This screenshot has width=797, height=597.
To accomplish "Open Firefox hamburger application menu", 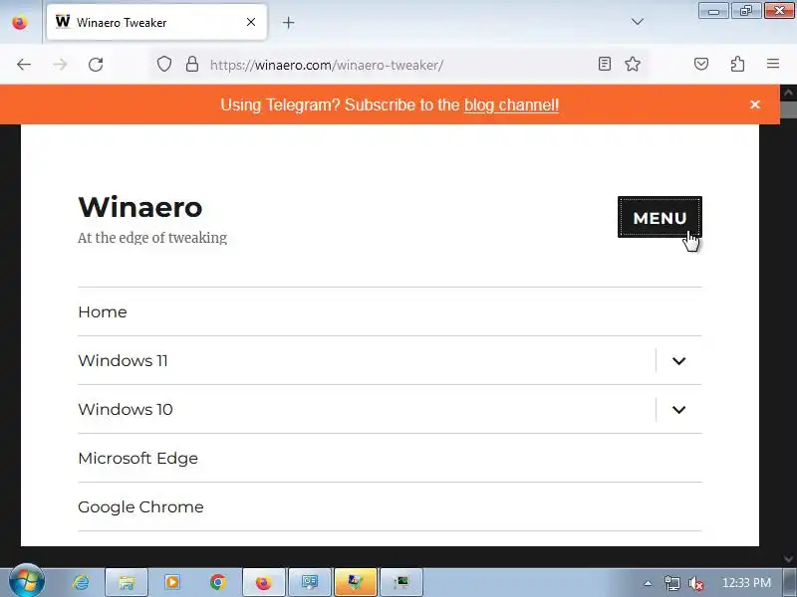I will pos(773,64).
